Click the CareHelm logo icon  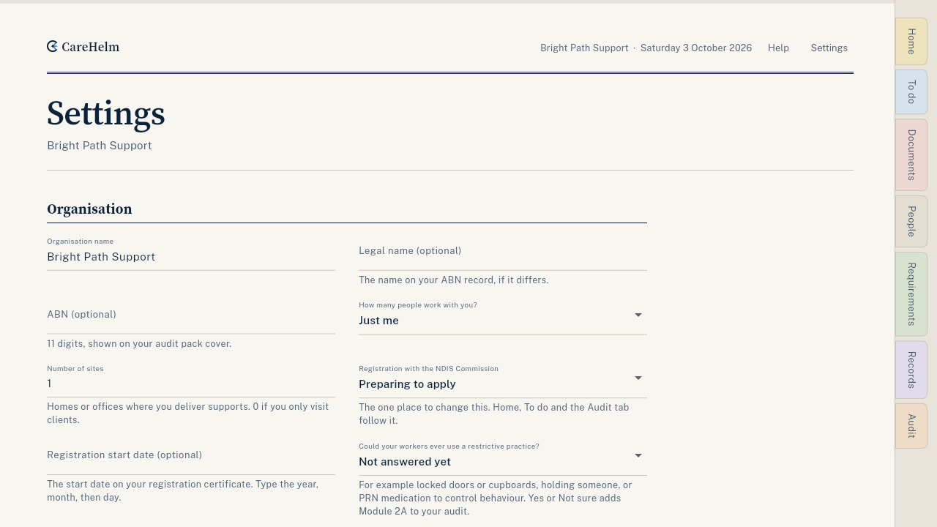[52, 47]
